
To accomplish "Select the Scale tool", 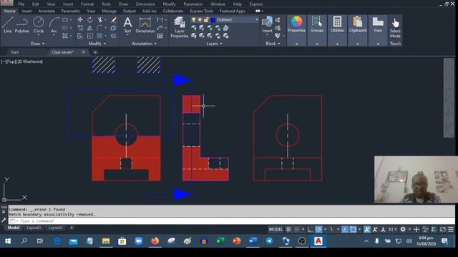I will coord(90,36).
